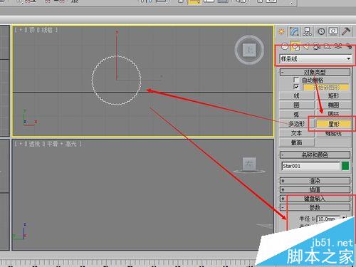
Task: Expand the 键盘输入 rollout
Action: pyautogui.click(x=315, y=199)
